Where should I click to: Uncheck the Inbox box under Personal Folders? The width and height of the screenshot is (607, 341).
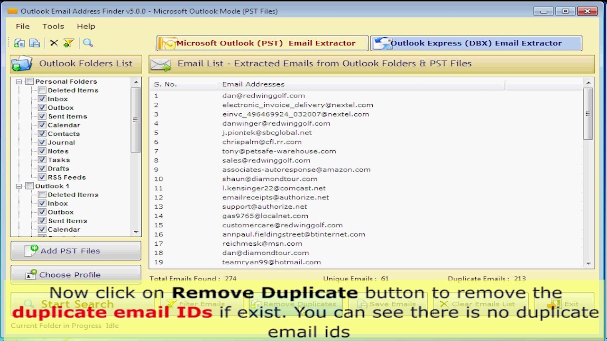[x=42, y=99]
